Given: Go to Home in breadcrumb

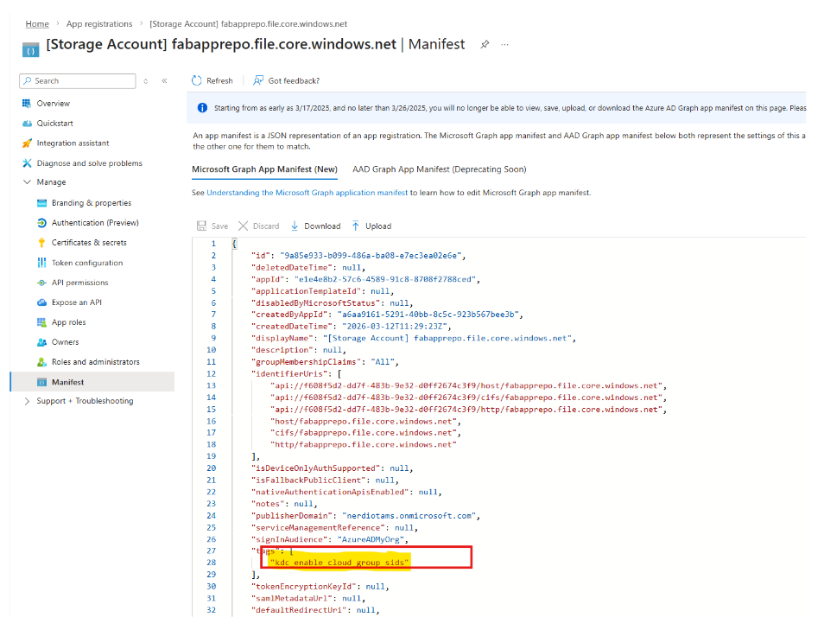Looking at the screenshot, I should [37, 24].
